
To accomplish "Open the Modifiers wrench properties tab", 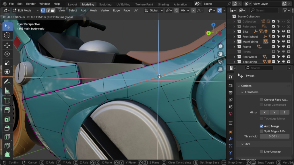I will coord(230,139).
